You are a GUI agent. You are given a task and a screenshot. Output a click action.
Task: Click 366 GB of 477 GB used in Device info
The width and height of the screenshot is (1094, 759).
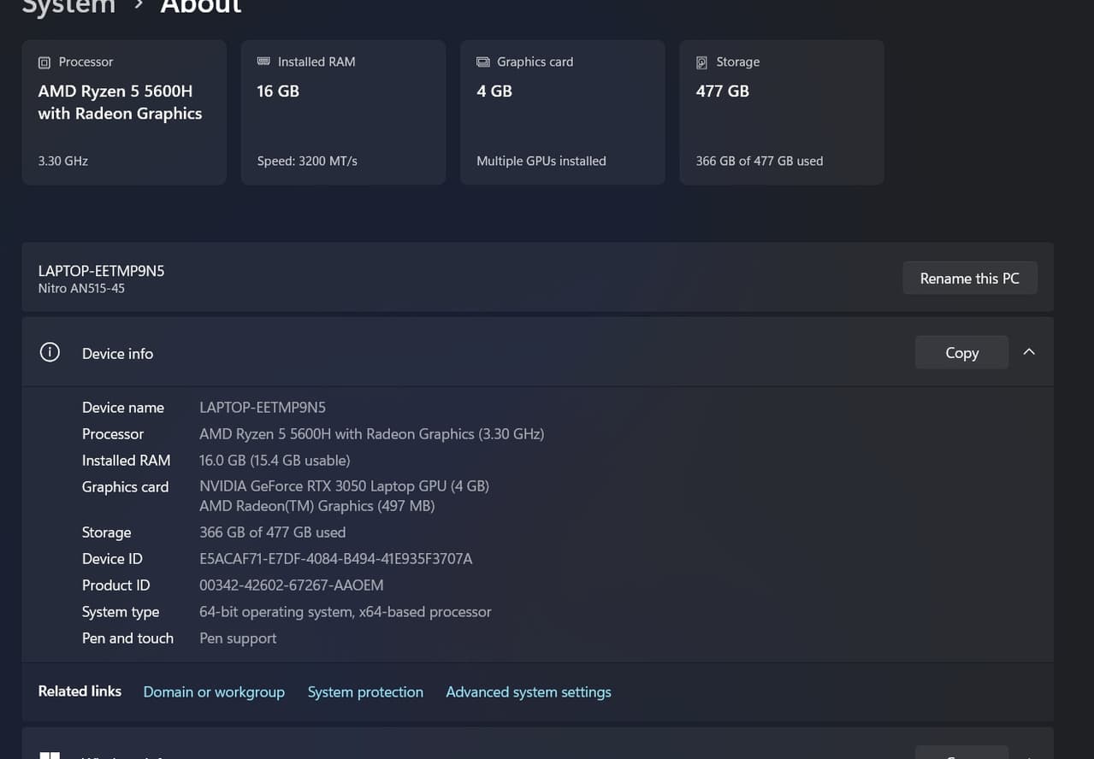pyautogui.click(x=273, y=532)
